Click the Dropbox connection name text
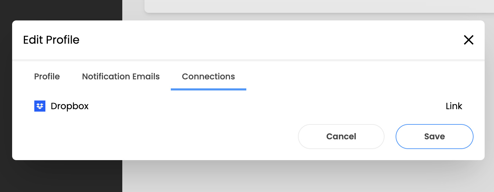This screenshot has width=494, height=192. 70,106
